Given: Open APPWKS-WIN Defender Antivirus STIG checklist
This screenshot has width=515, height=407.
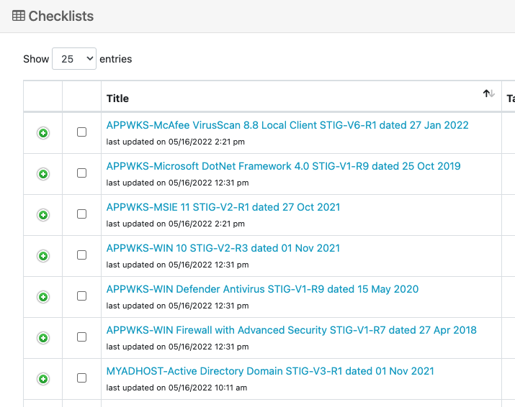Looking at the screenshot, I should [x=262, y=289].
